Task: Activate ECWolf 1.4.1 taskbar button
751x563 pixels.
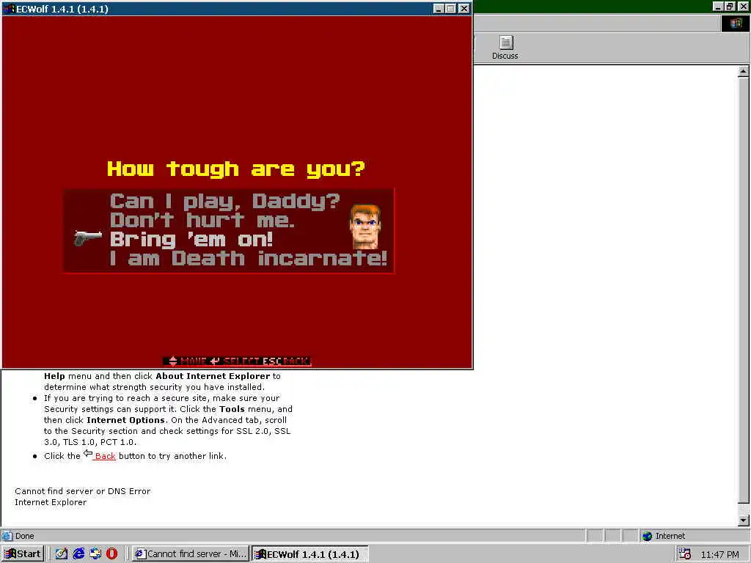Action: [310, 554]
